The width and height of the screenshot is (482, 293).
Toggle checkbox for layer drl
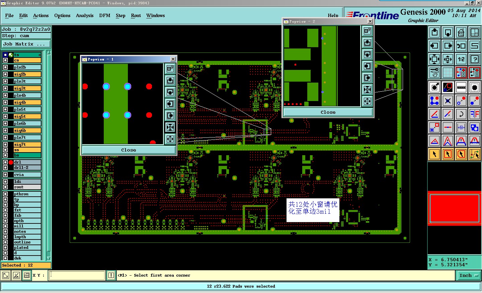pos(5,162)
